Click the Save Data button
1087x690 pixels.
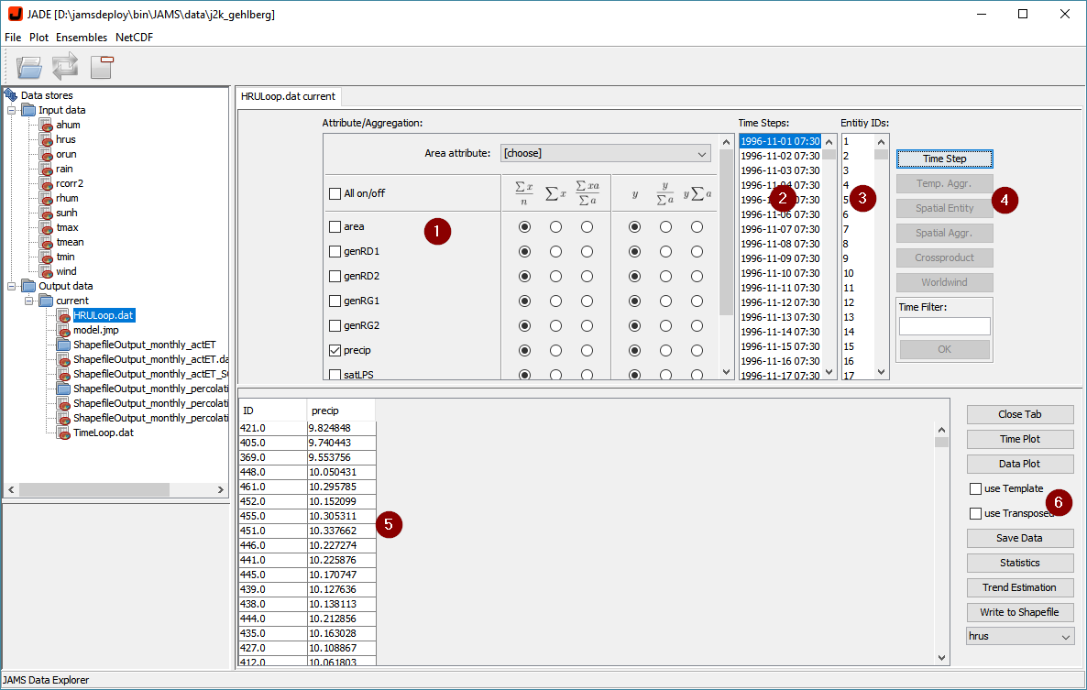pos(1020,538)
